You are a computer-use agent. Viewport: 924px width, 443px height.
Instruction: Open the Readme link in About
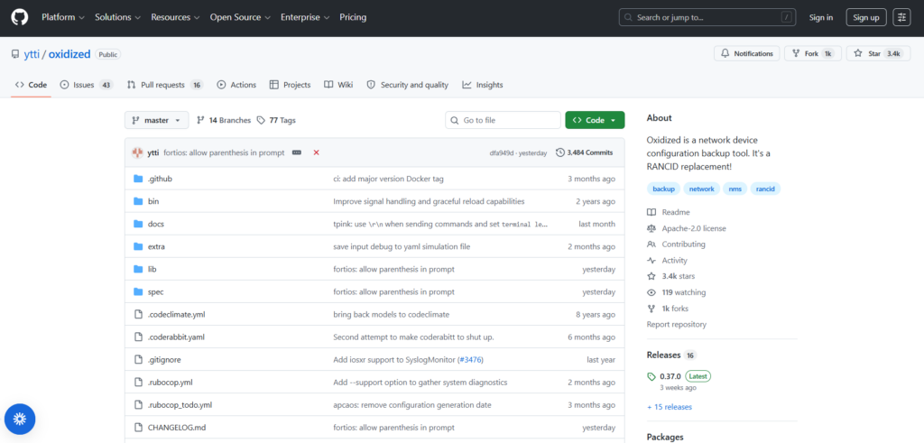669,212
